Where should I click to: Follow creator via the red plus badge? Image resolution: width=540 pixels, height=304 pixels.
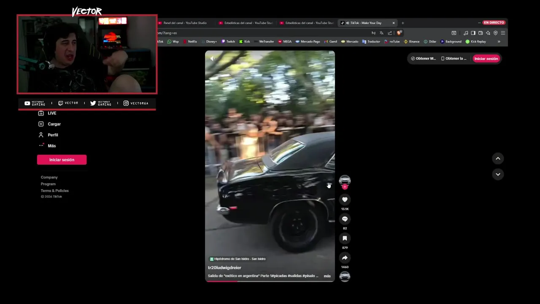[345, 187]
